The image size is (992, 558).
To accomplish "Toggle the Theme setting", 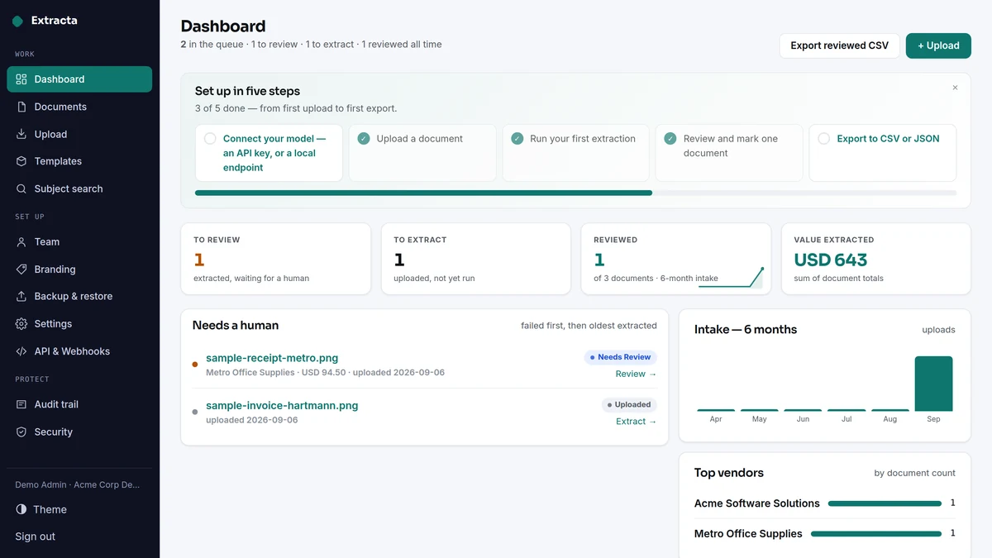I will (x=79, y=509).
